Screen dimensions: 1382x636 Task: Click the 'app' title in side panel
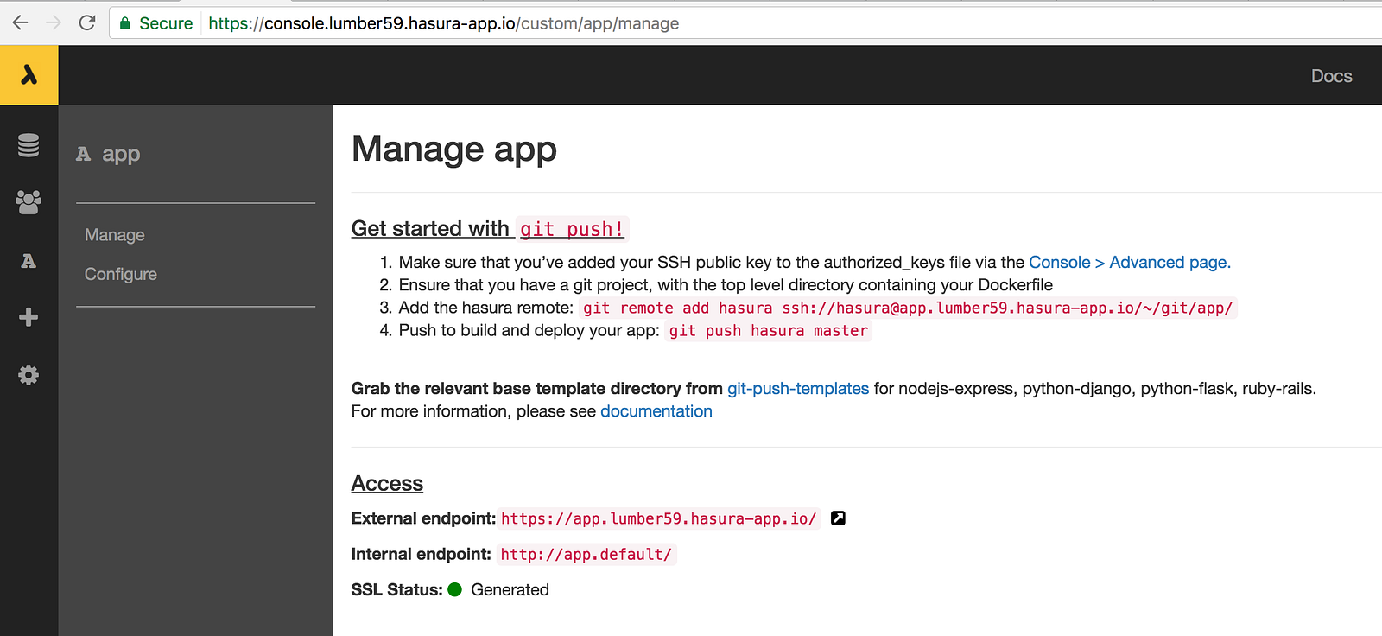tap(121, 154)
